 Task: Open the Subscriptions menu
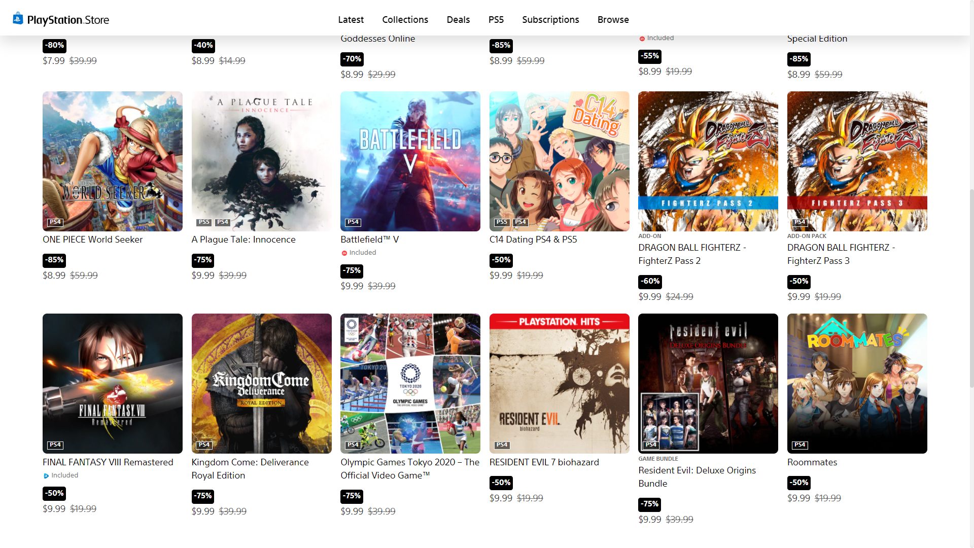click(550, 19)
